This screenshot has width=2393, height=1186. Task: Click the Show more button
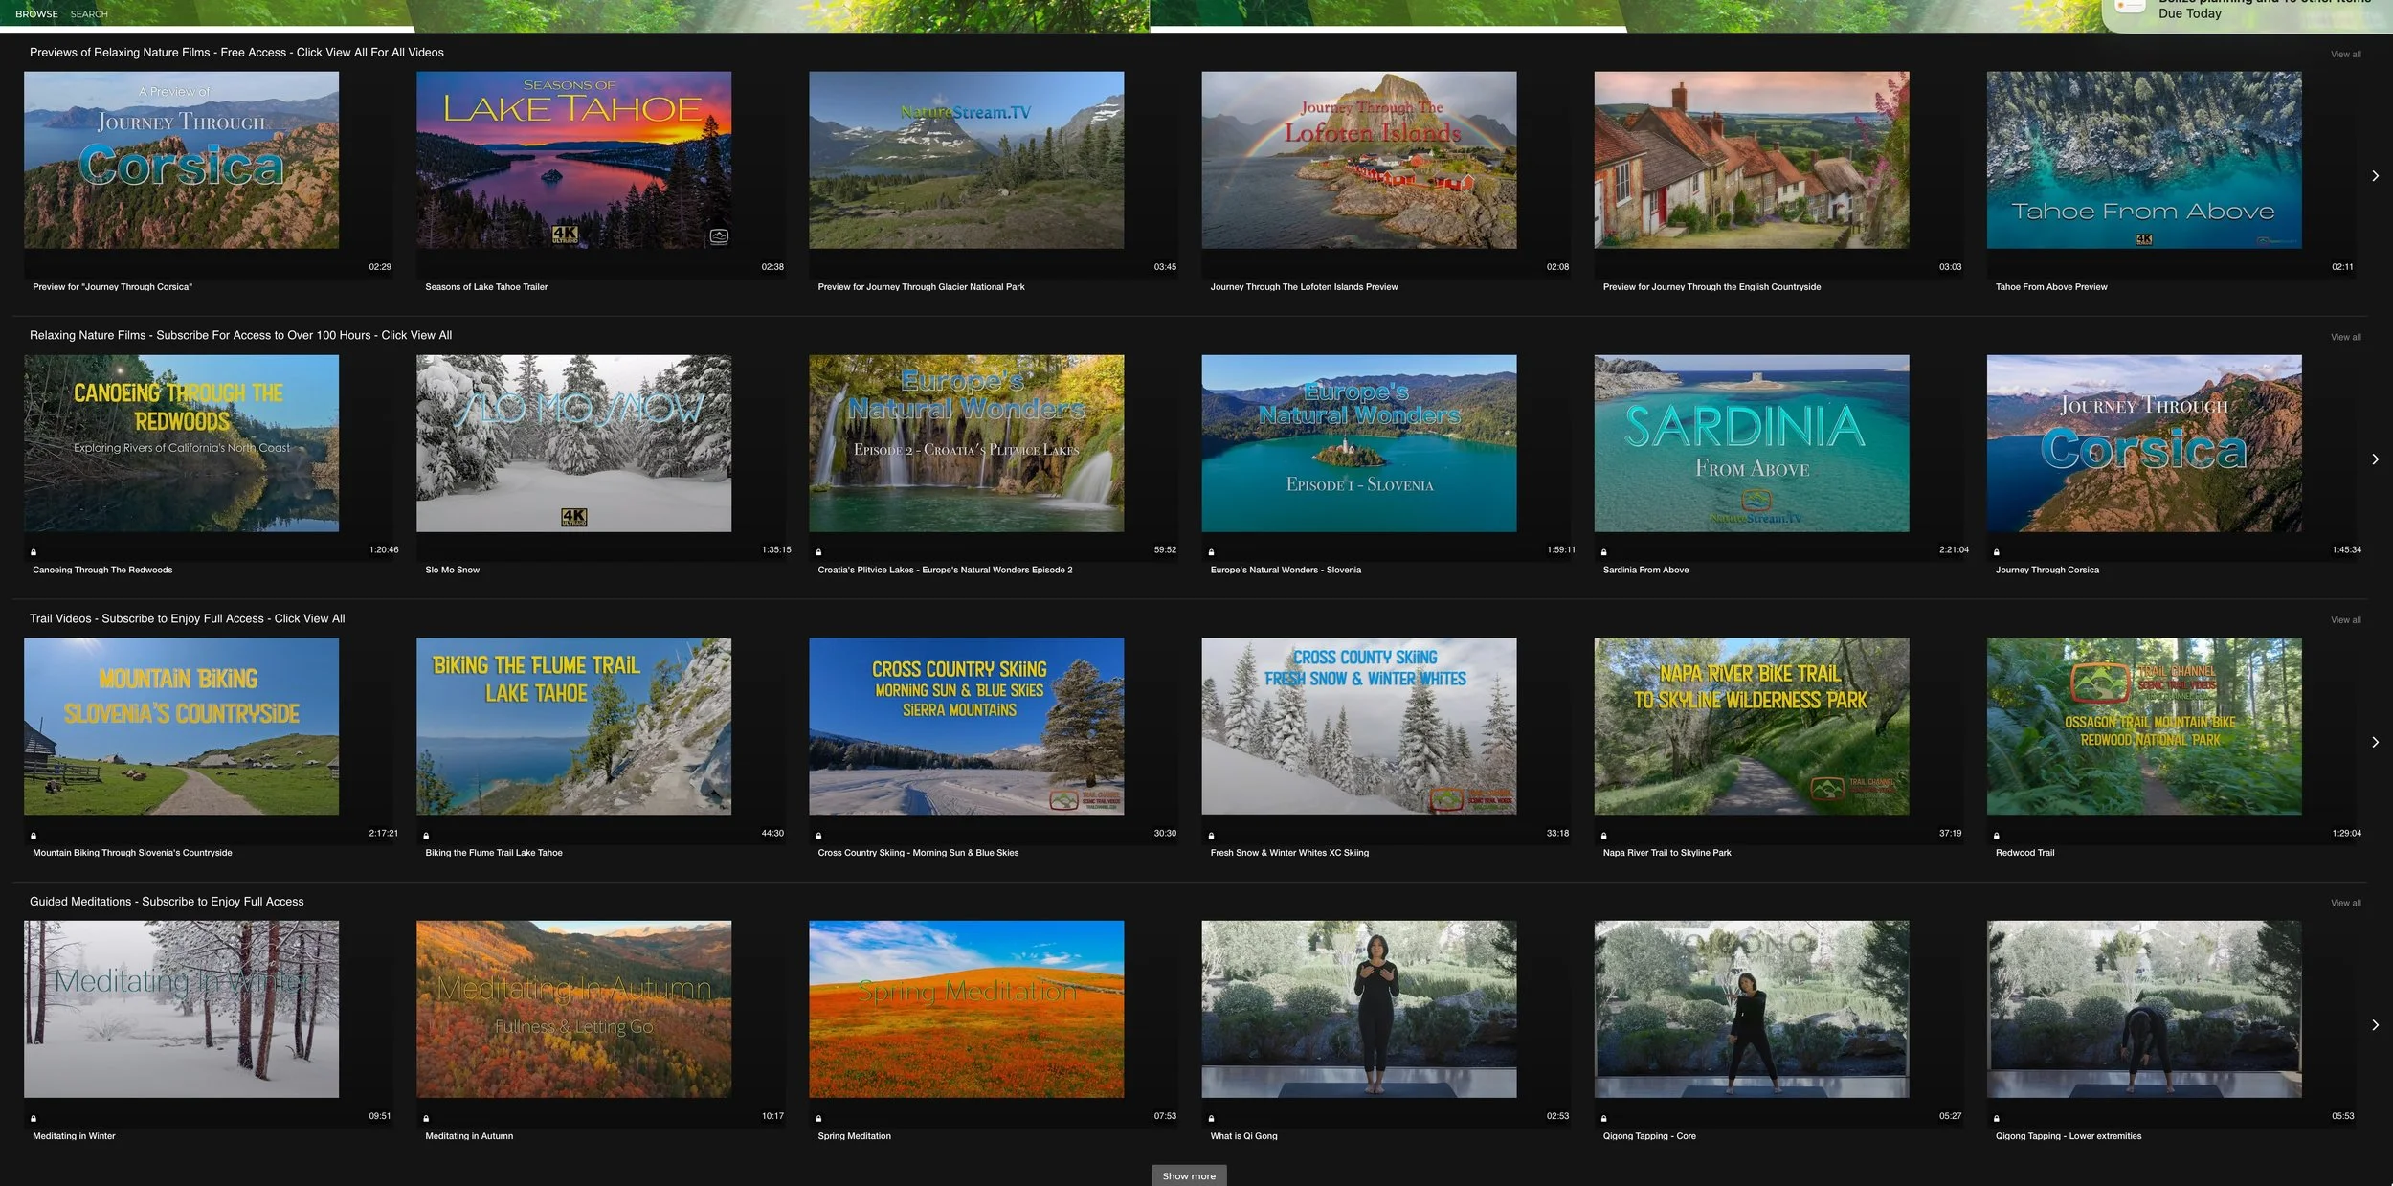click(x=1189, y=1175)
